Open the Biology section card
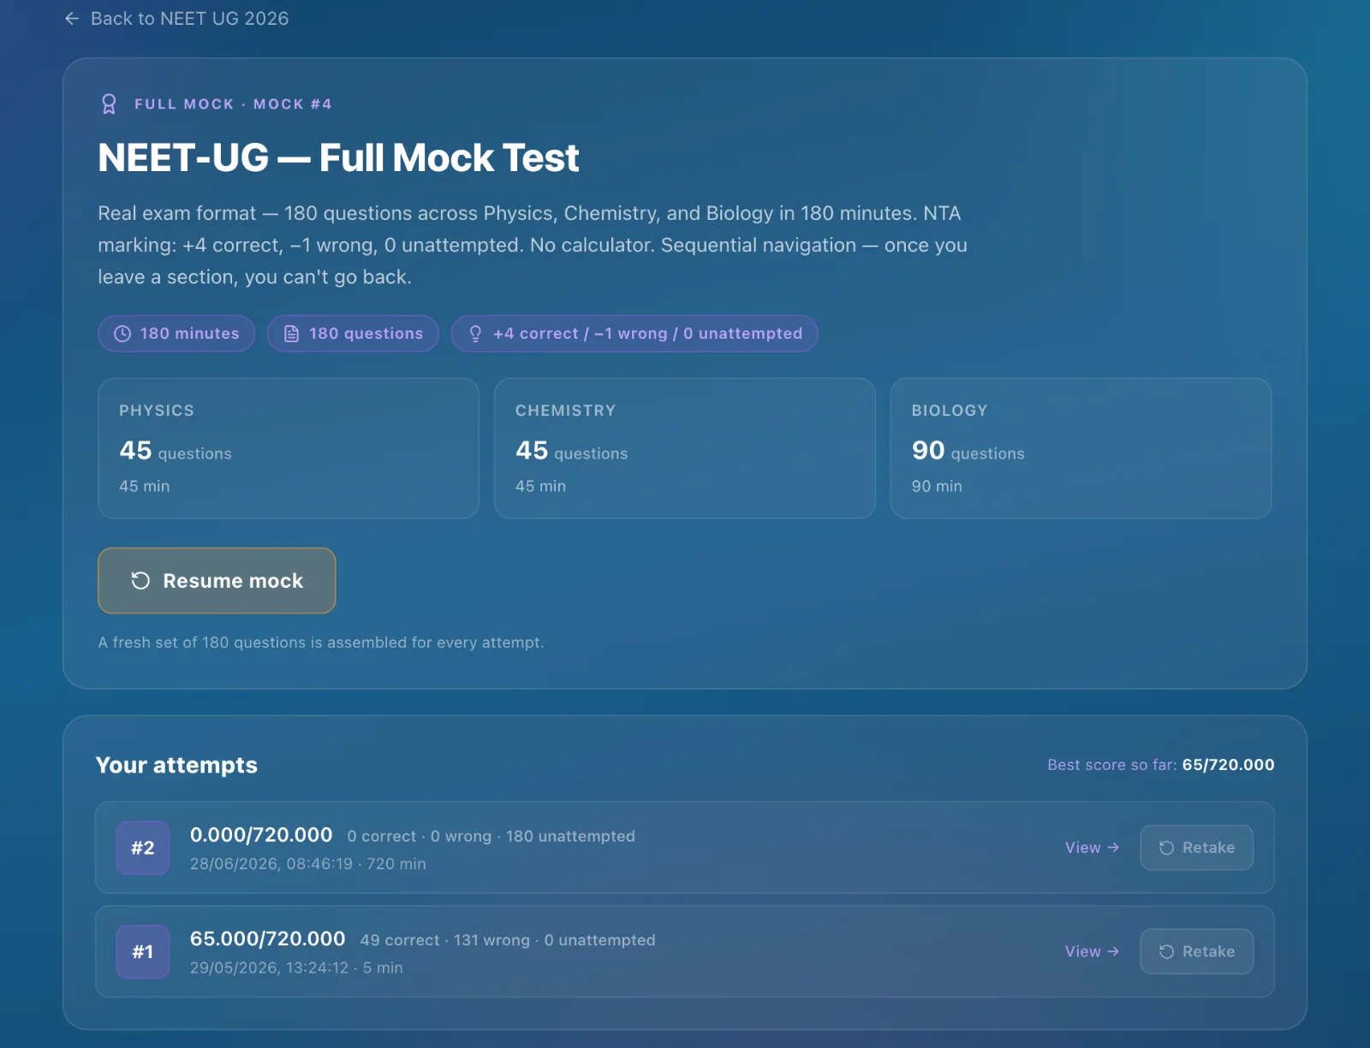Viewport: 1370px width, 1048px height. coord(1081,448)
